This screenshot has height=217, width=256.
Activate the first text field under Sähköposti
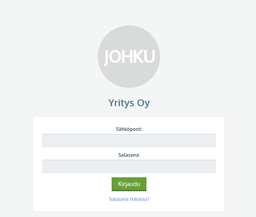pos(129,140)
